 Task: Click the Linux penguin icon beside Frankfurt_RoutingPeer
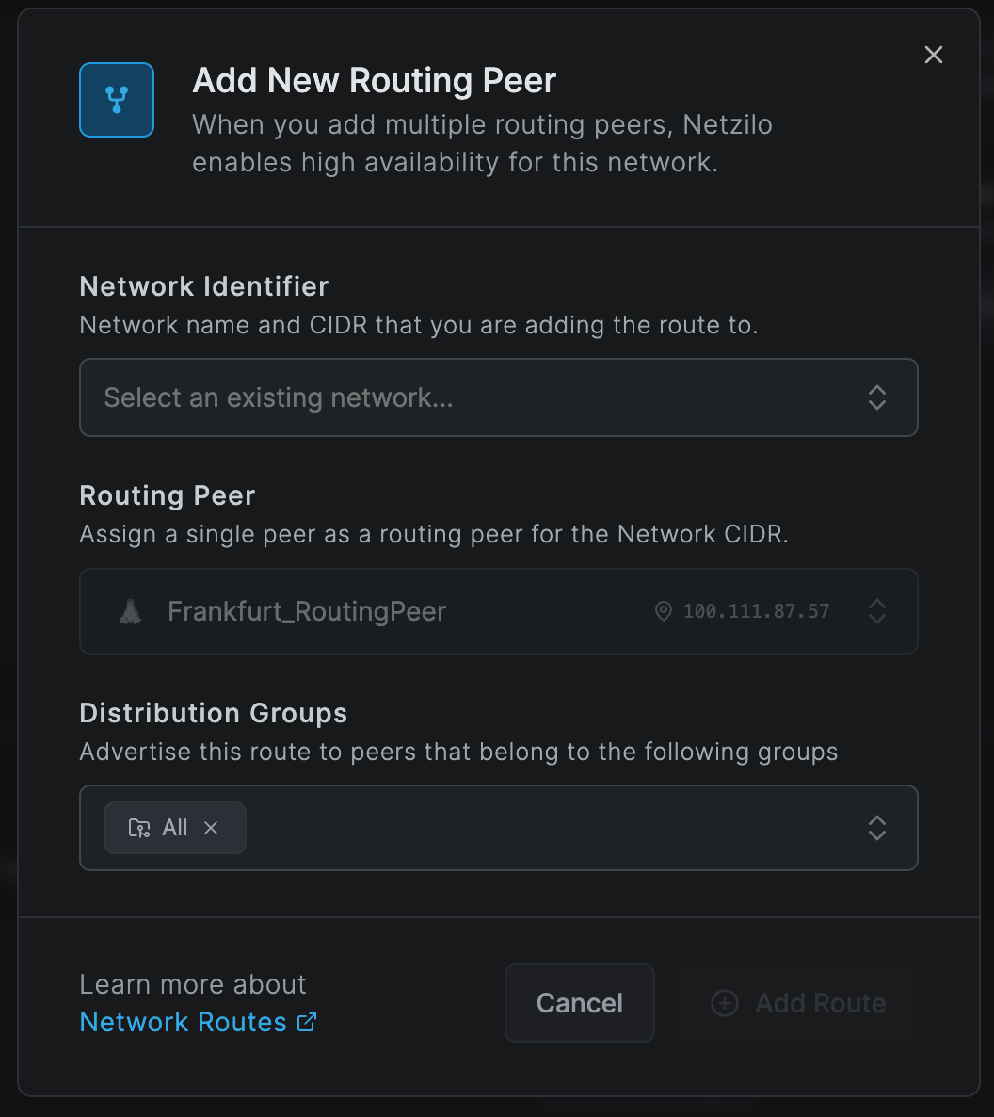[x=130, y=611]
